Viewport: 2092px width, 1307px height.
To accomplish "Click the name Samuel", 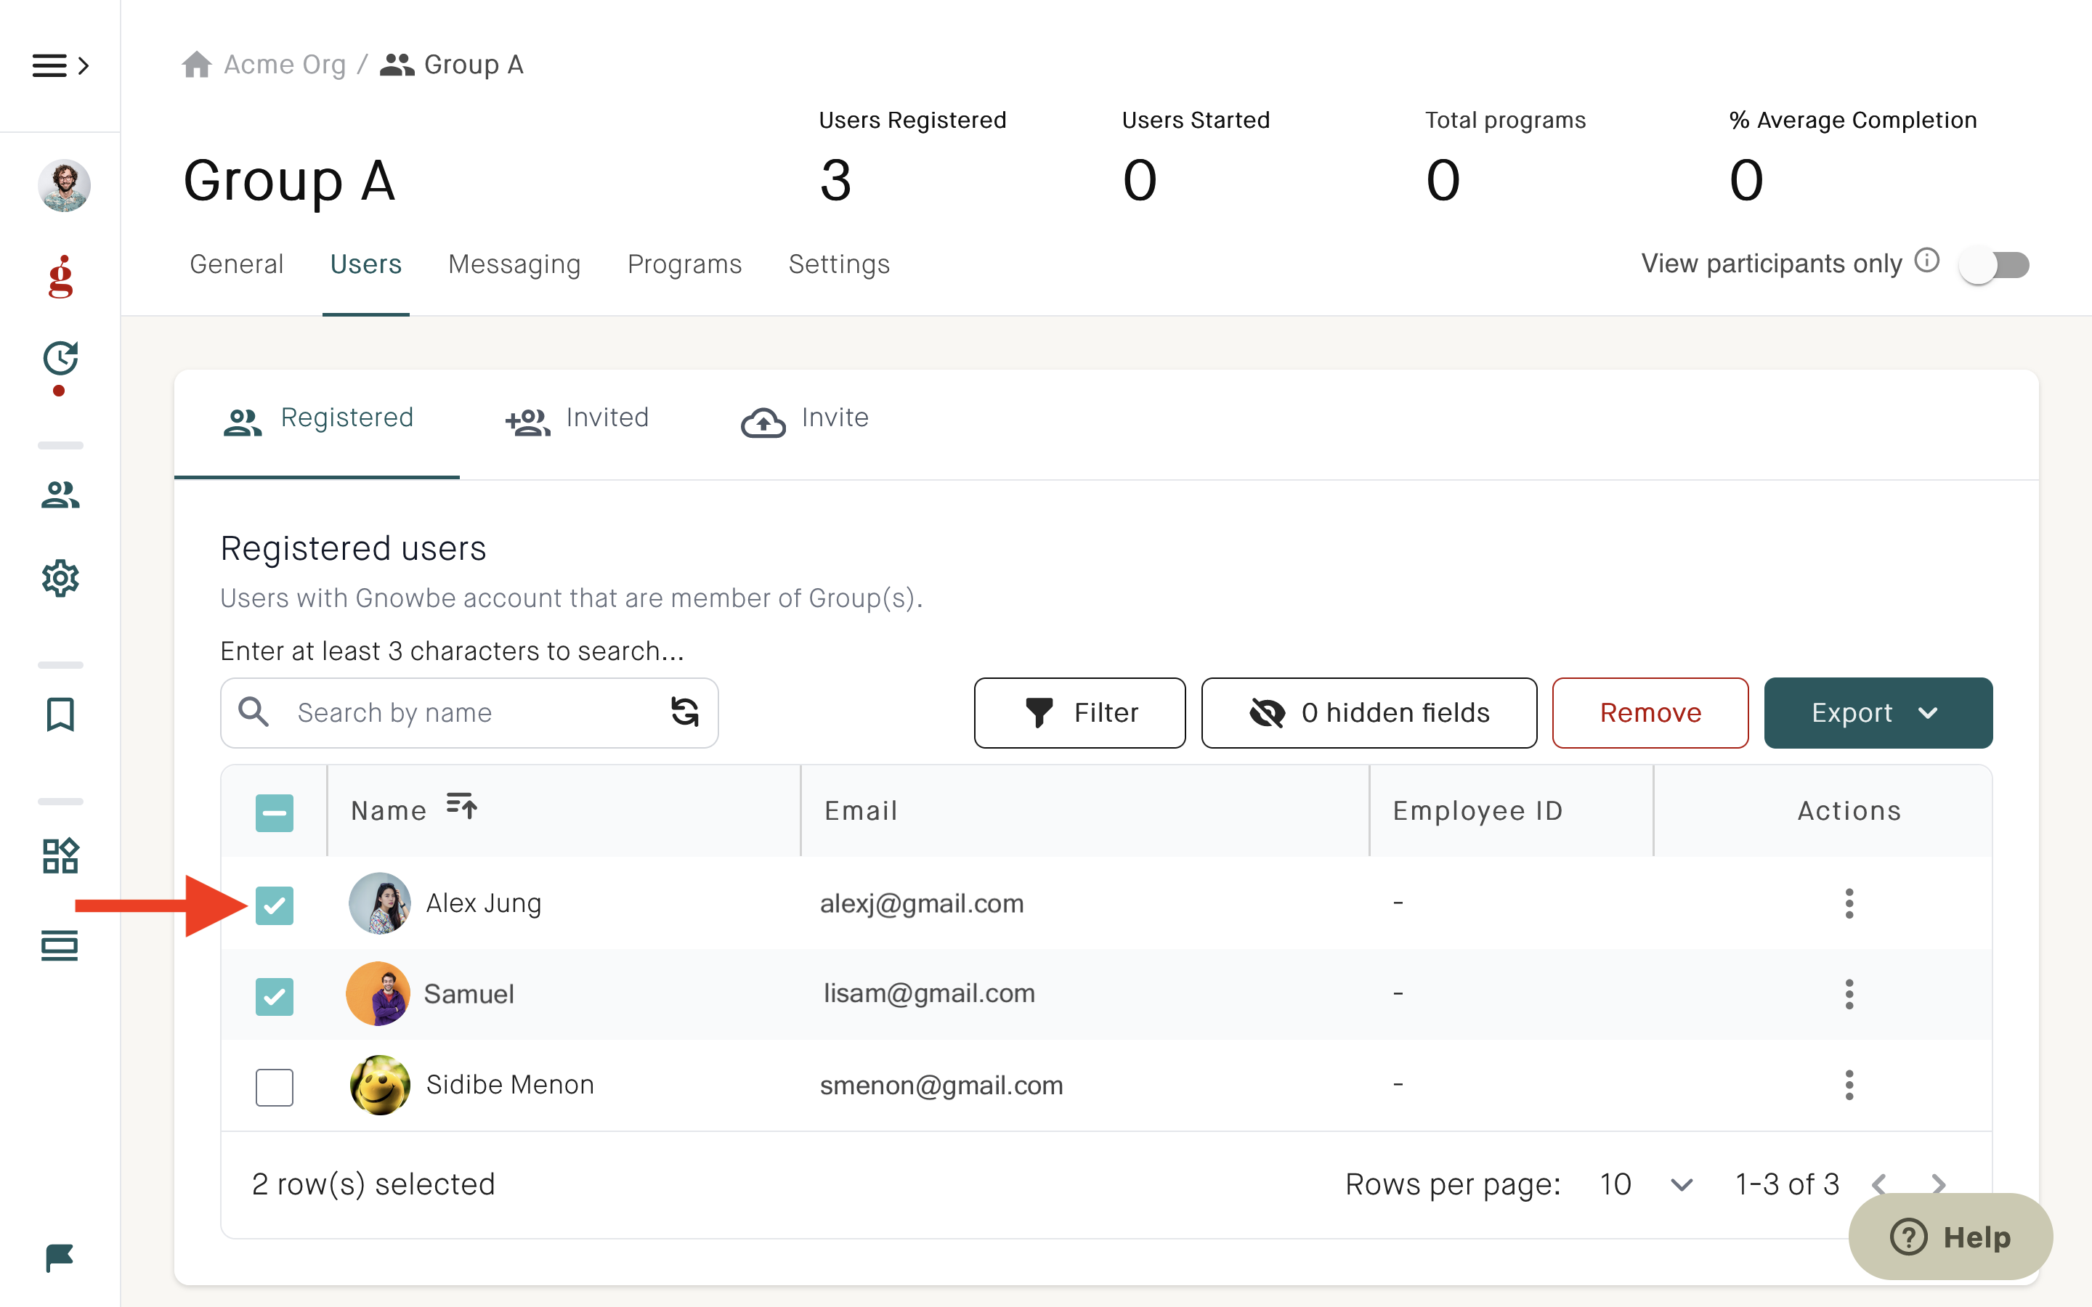I will 469,993.
